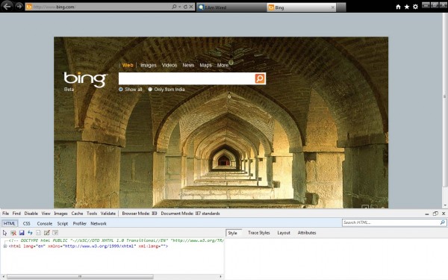Select Only from India radio button
The width and height of the screenshot is (448, 280).
click(150, 90)
